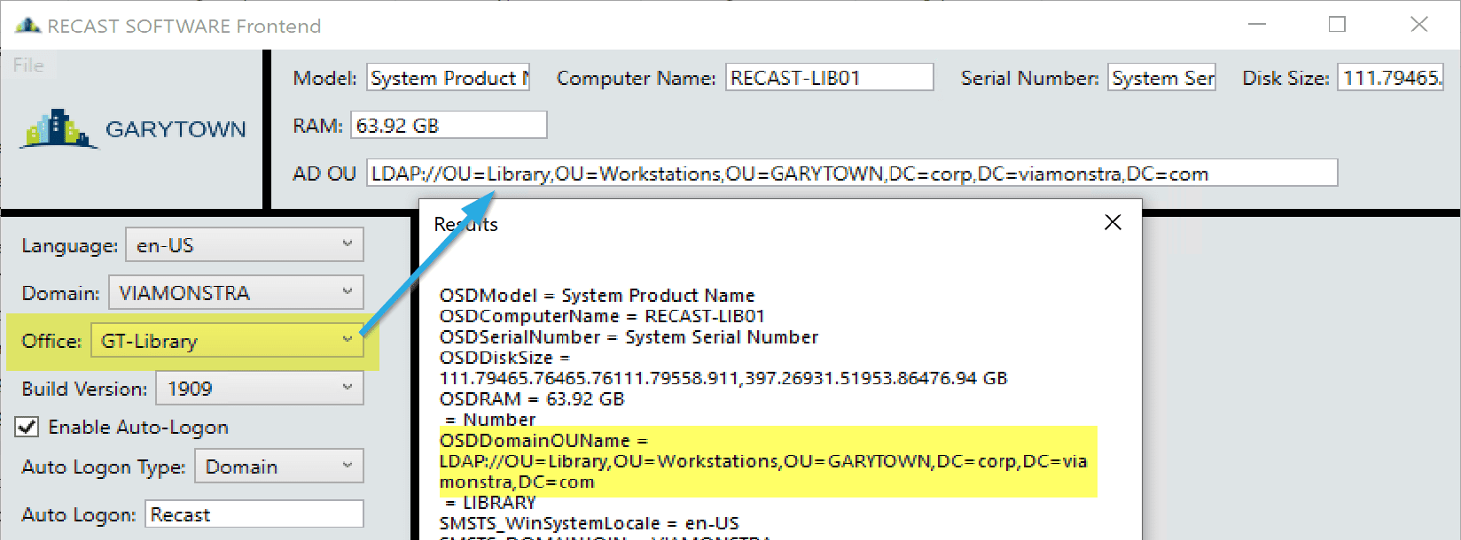The image size is (1461, 540).
Task: Click the Model text field
Action: [449, 78]
